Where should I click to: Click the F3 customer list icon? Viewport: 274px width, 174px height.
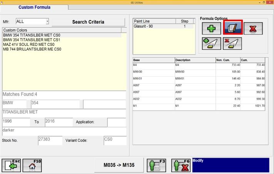156,165
